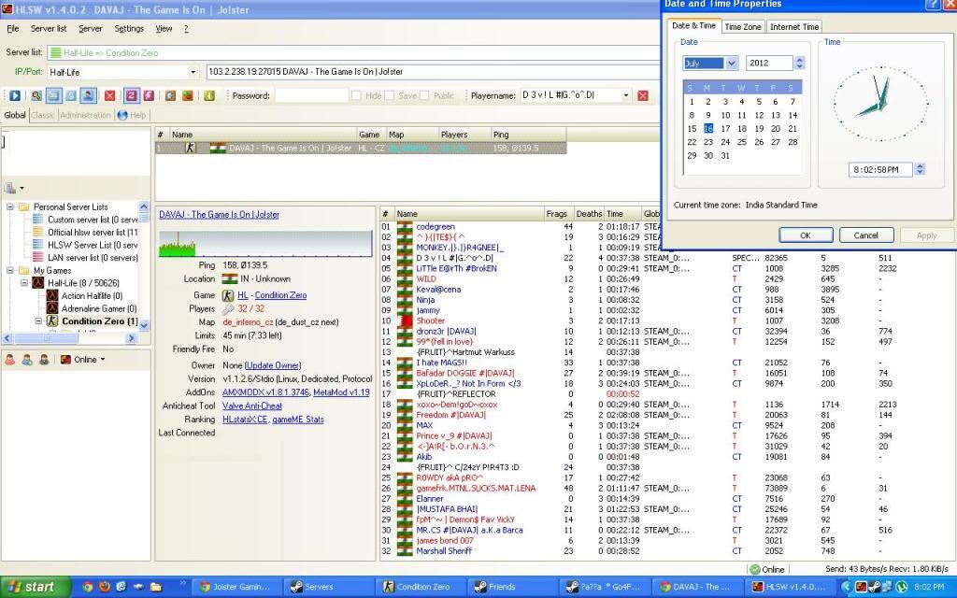Screen dimensions: 957x598
Task: Switch to the Time Zone tab
Action: pyautogui.click(x=742, y=27)
